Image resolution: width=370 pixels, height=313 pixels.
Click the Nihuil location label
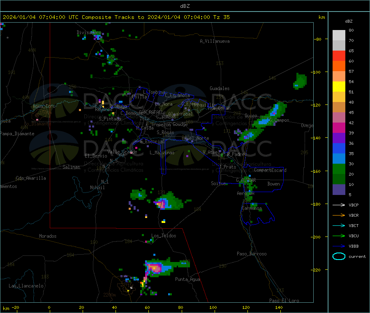click(x=97, y=188)
